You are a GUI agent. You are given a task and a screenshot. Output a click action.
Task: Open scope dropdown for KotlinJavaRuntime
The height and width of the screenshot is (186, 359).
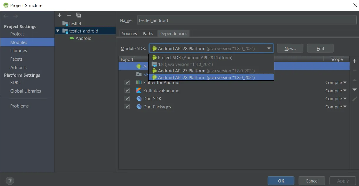(336, 91)
